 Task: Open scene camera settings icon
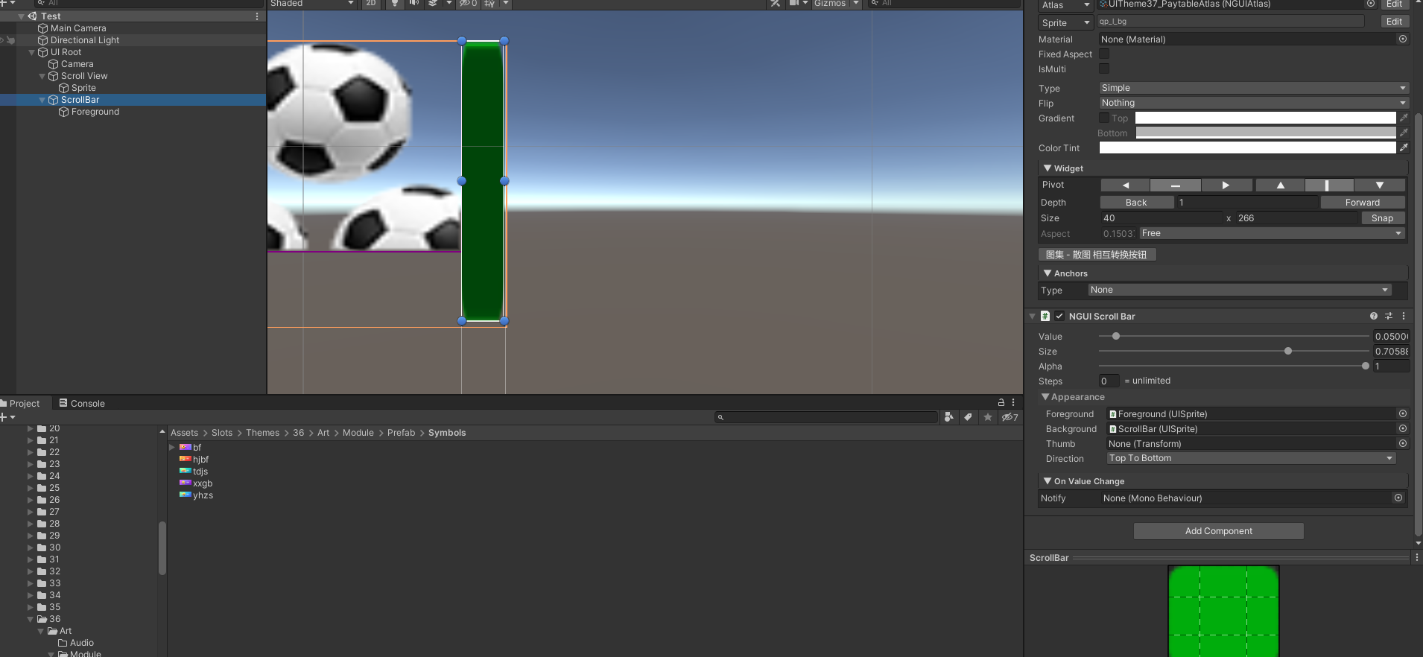tap(794, 3)
